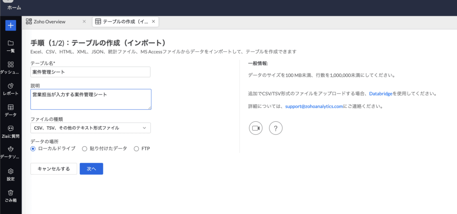This screenshot has height=214, width=457.
Task: Expand the ファイルの種類 dropdown
Action: (x=91, y=128)
